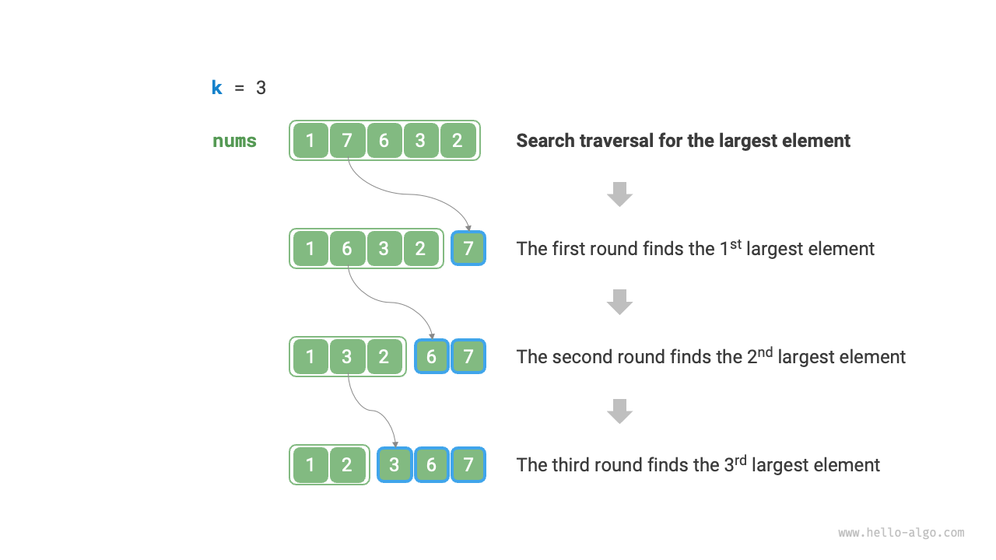Click the blue-outlined 7 in the first round row
The height and width of the screenshot is (560, 996).
click(468, 249)
